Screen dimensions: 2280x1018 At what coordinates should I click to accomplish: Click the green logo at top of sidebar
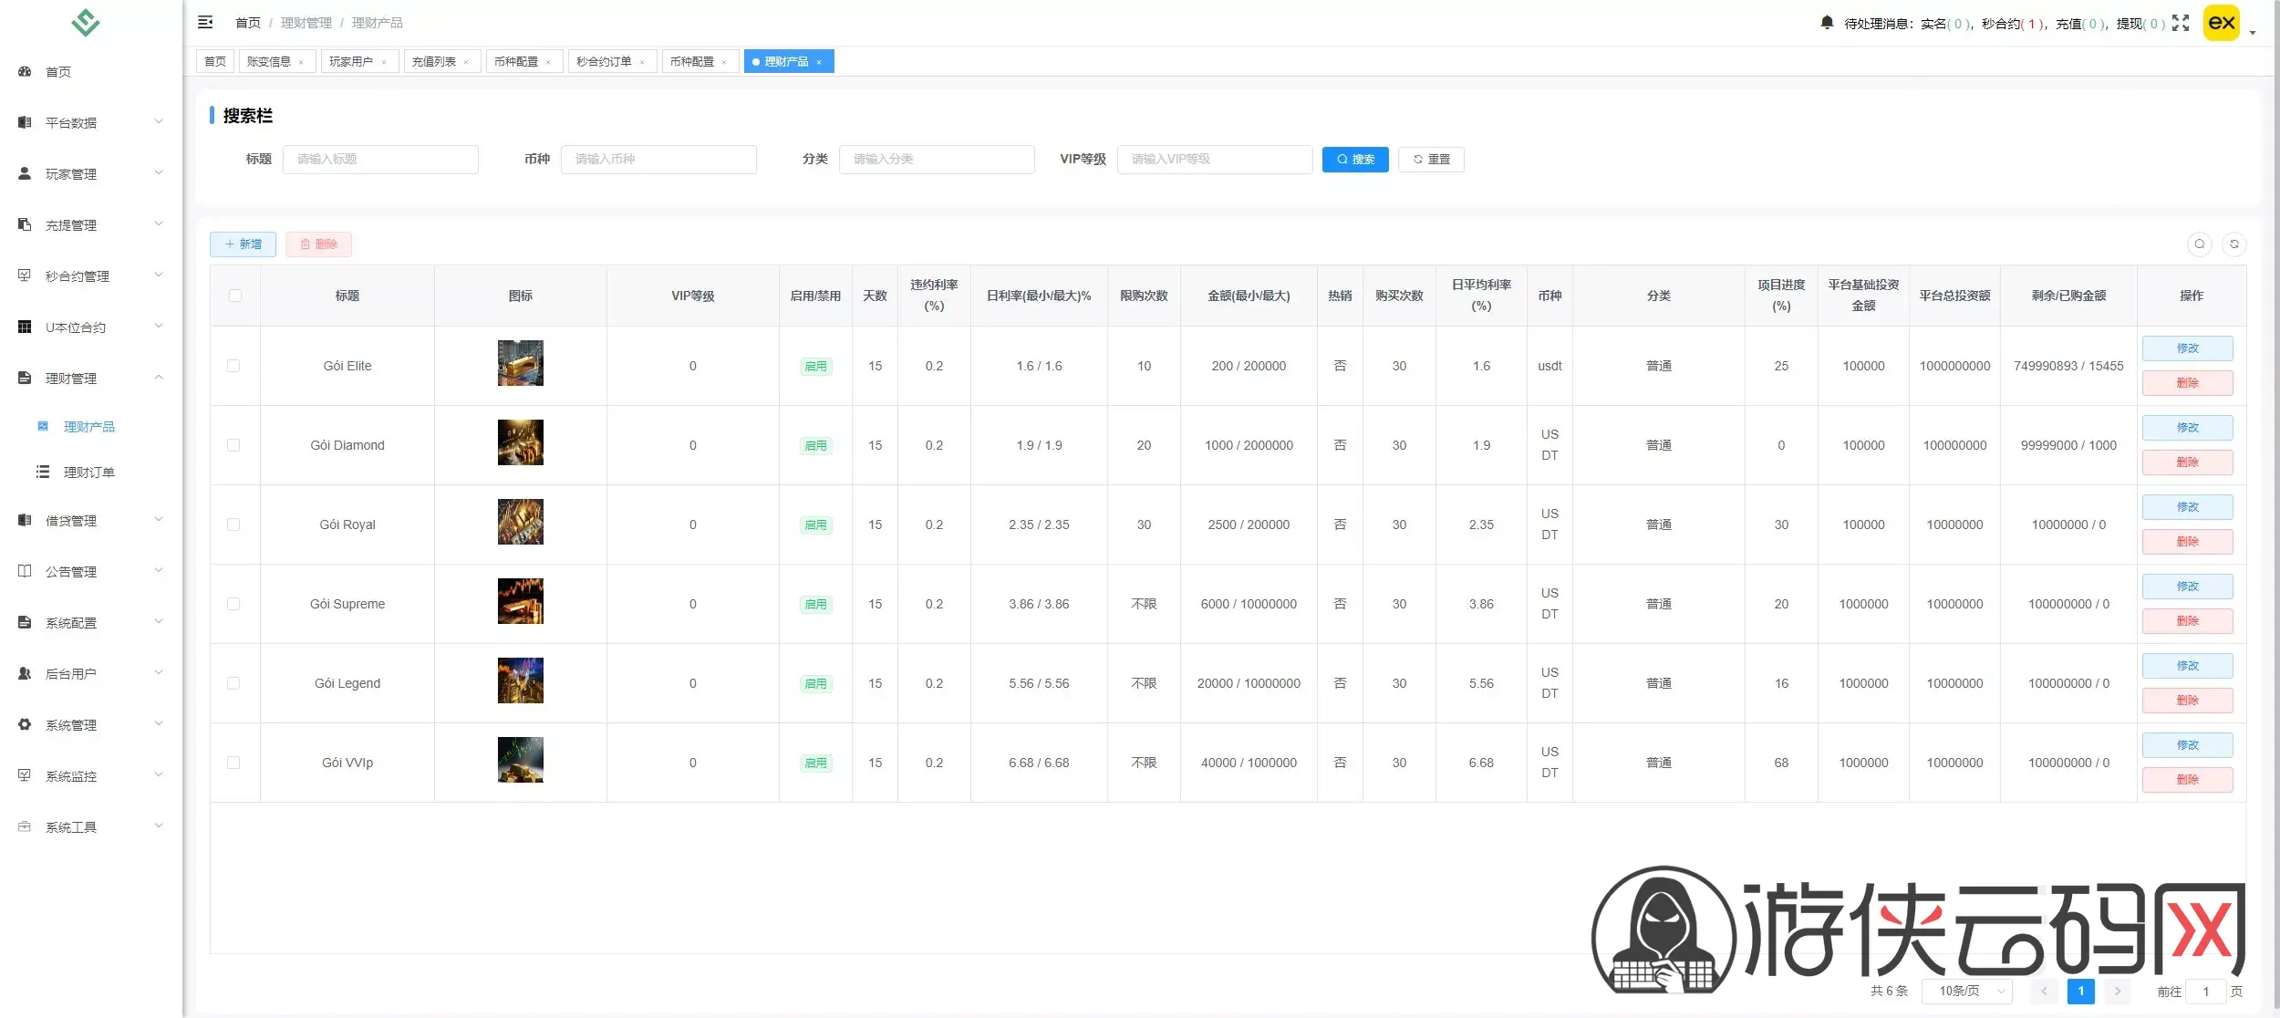pyautogui.click(x=86, y=22)
